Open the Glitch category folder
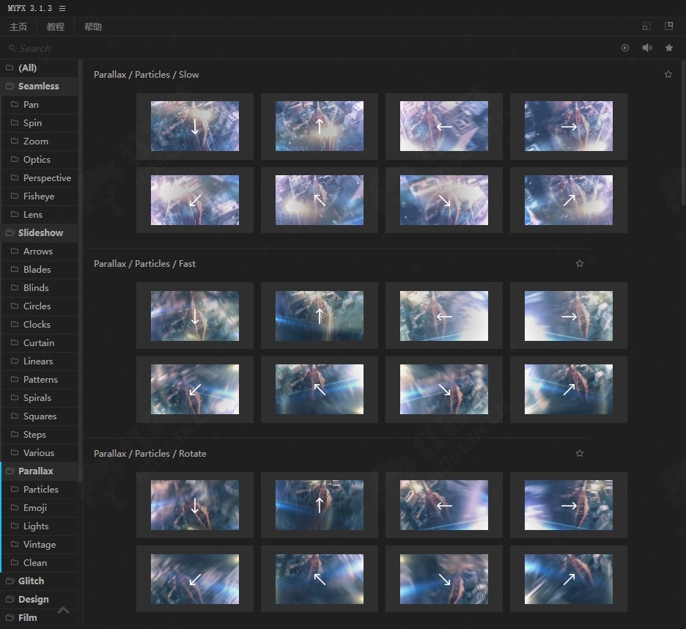The width and height of the screenshot is (686, 629). (31, 581)
